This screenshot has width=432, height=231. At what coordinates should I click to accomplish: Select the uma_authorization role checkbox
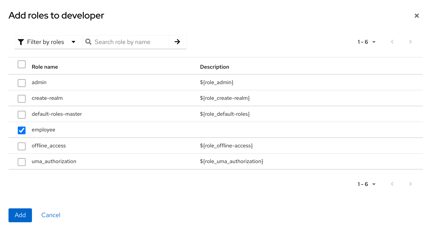click(22, 162)
